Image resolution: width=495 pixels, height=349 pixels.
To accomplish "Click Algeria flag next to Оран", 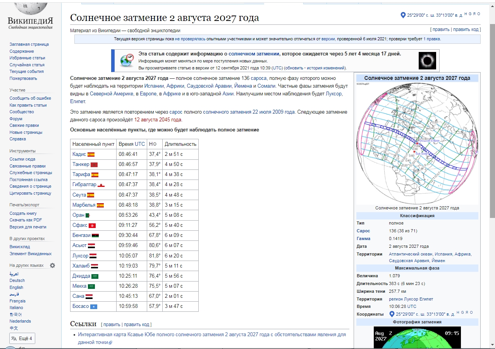I will tap(88, 215).
